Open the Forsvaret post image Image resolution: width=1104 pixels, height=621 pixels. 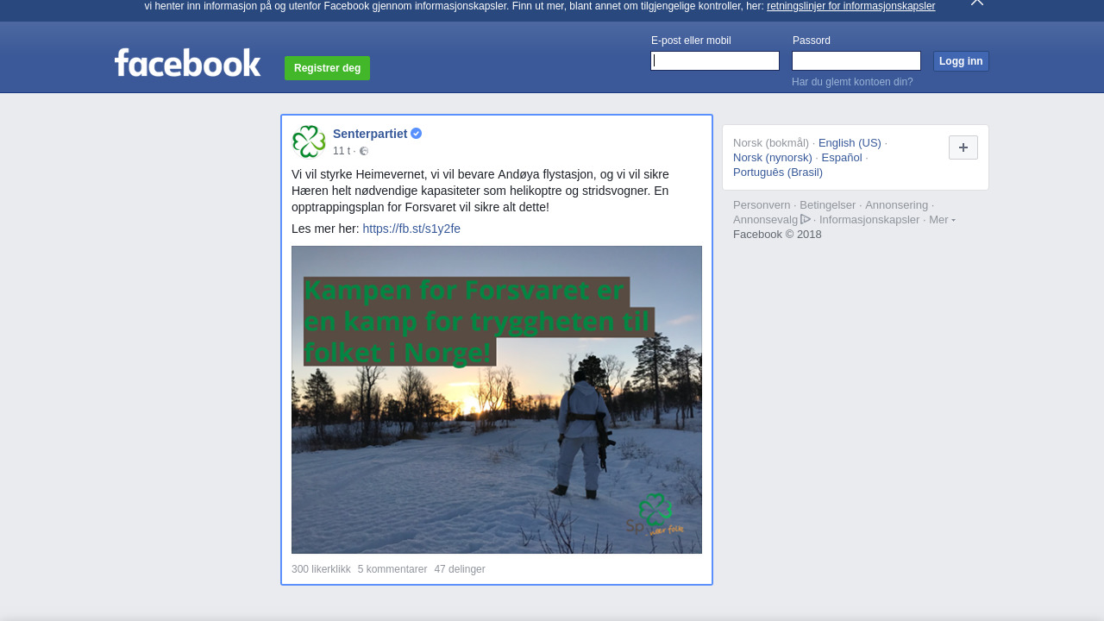(x=497, y=399)
